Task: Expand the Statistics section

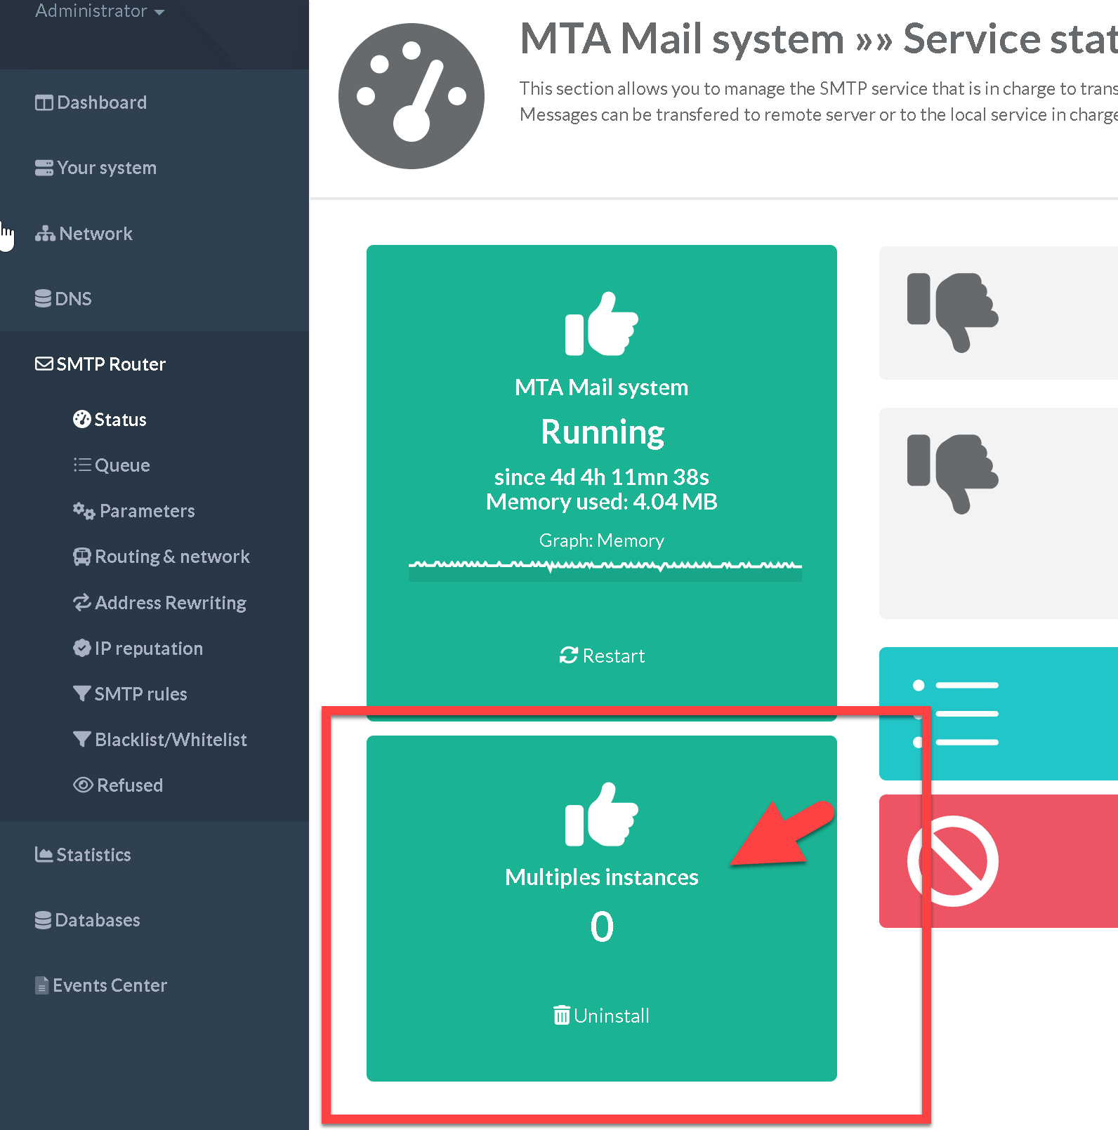Action: [x=93, y=855]
